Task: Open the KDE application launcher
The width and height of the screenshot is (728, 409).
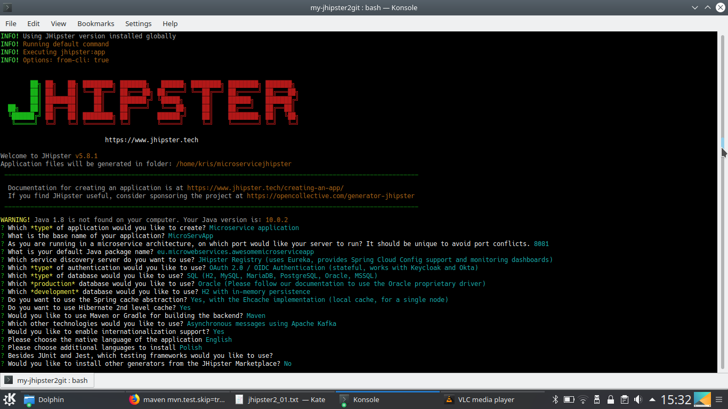Action: pos(10,399)
